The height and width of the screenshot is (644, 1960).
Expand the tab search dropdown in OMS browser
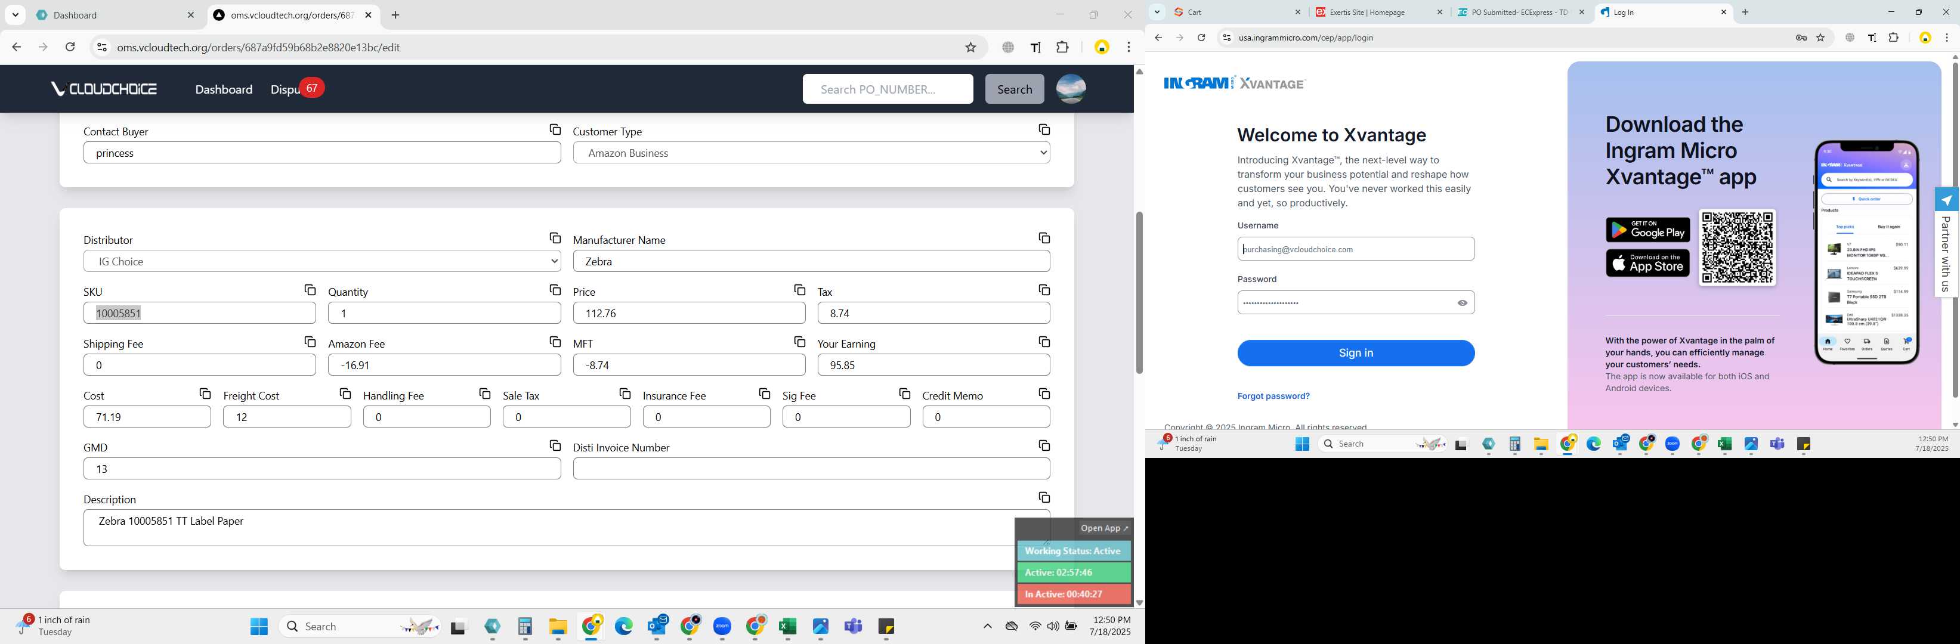[16, 16]
